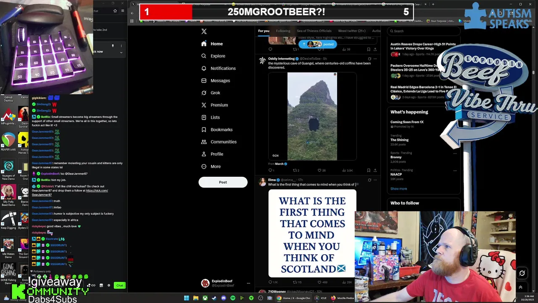Expand the More menu in X sidebar

211,166
